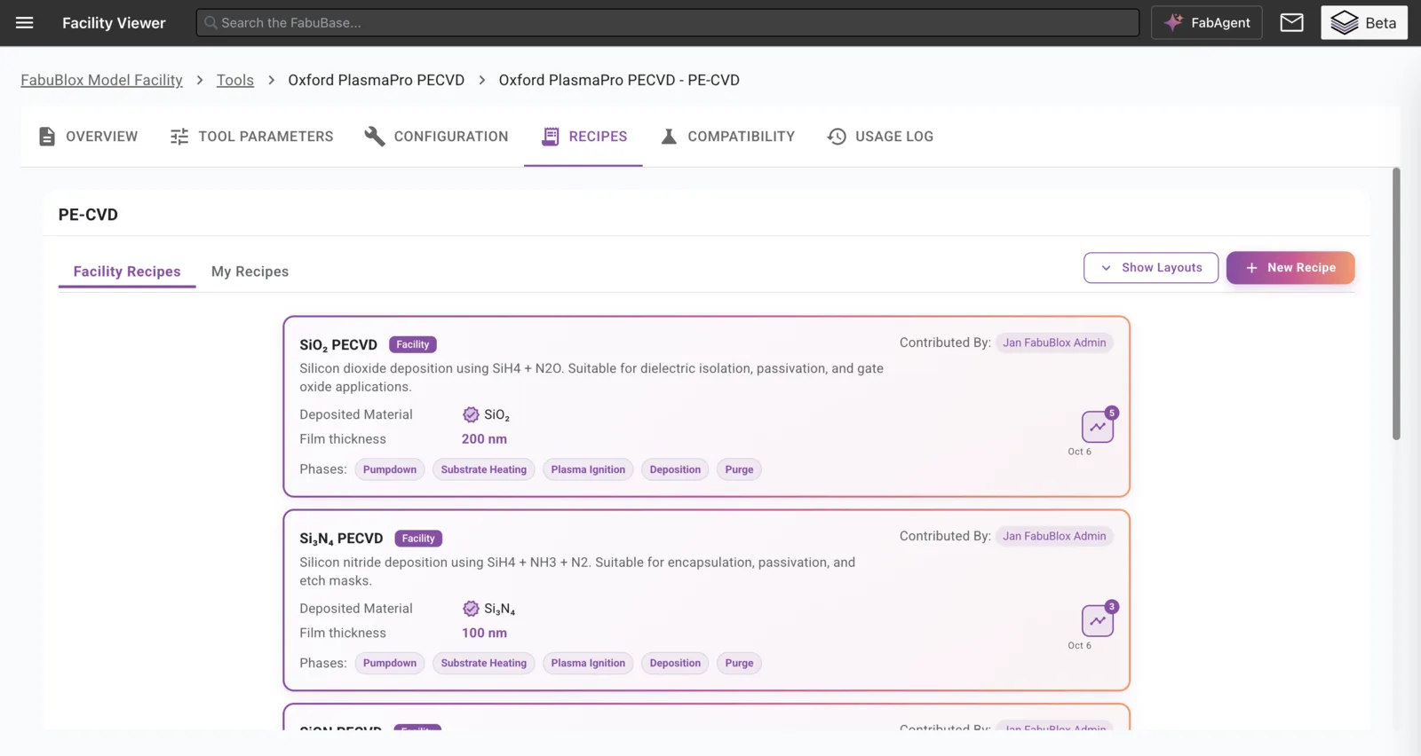
Task: Create a New Recipe
Action: coord(1290,268)
